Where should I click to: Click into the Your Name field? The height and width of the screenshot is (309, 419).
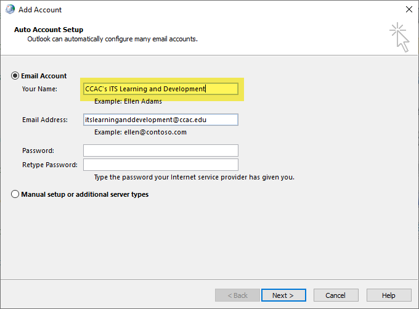point(161,89)
